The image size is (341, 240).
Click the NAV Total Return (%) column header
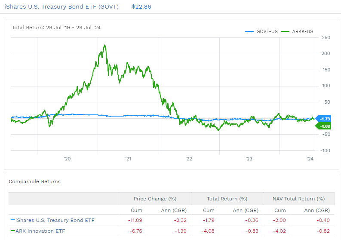(x=298, y=199)
